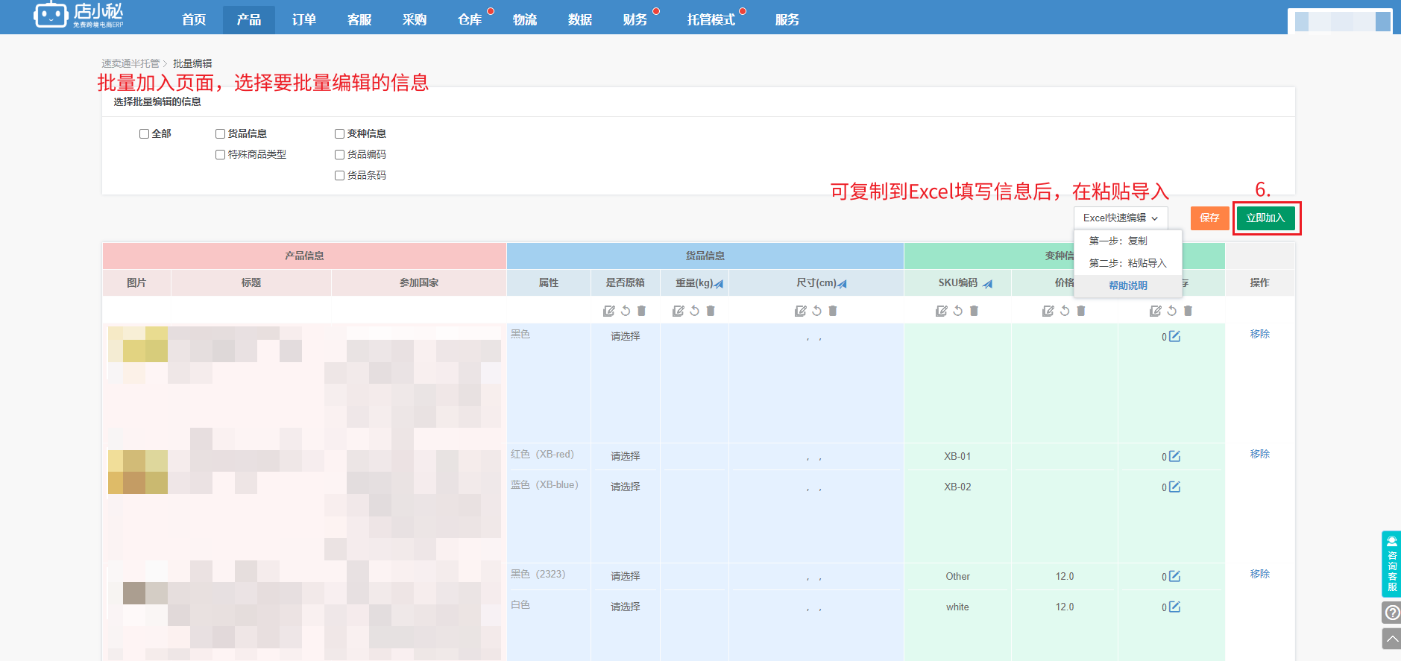Open the 财务 navigation tab
Viewport: 1401px width, 661px height.
click(x=635, y=19)
